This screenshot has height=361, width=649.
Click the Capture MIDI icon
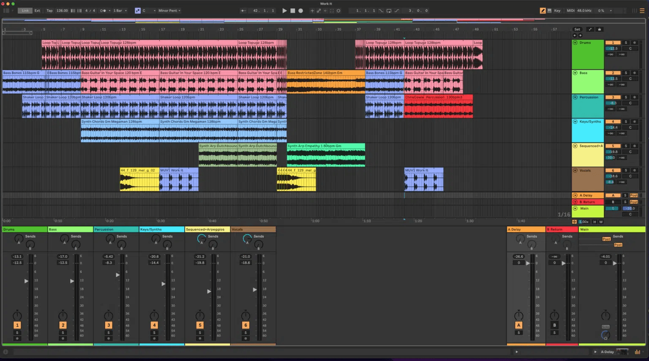click(x=332, y=11)
